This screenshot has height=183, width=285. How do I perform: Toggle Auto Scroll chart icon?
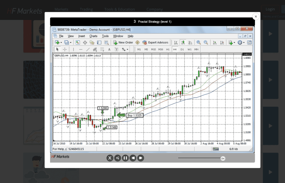click(215, 42)
